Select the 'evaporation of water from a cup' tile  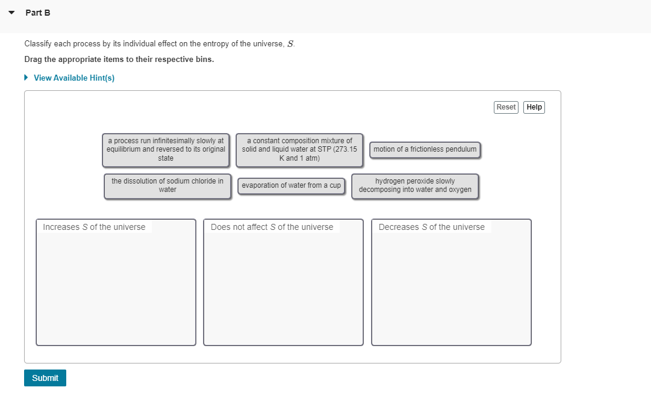[291, 186]
